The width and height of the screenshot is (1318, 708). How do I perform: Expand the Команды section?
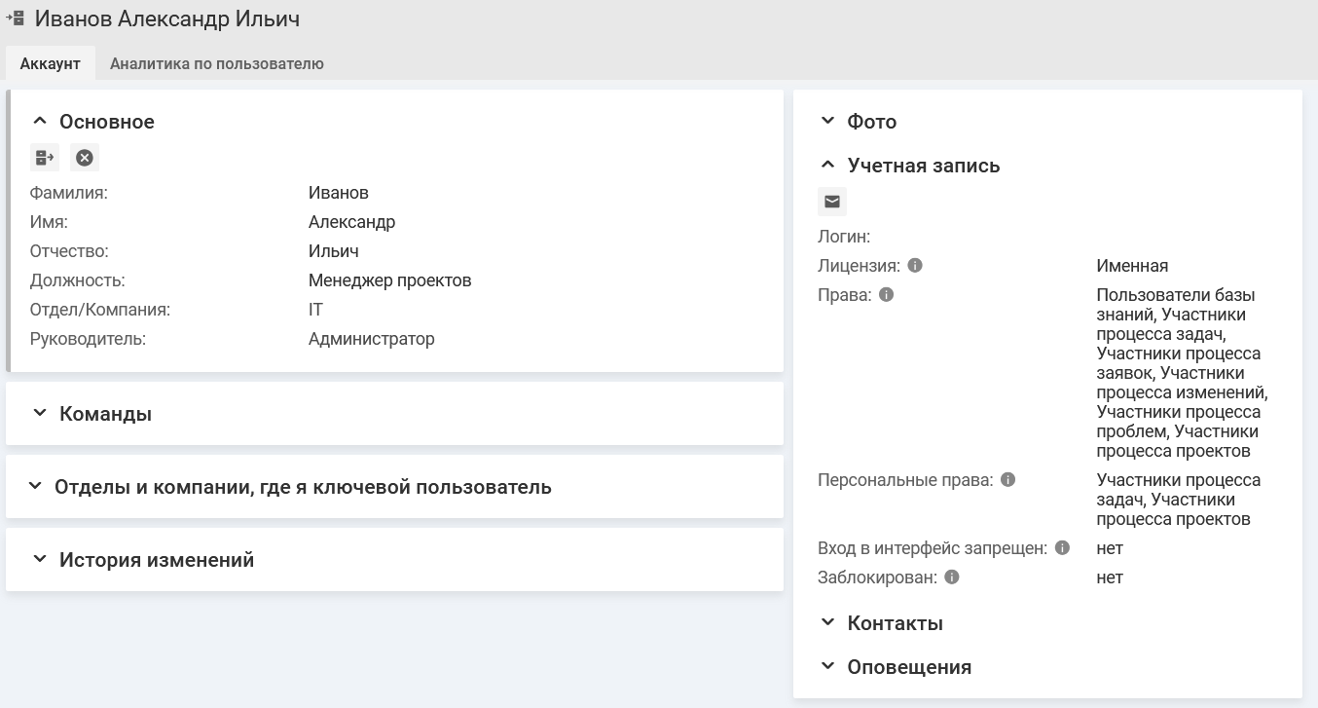40,413
